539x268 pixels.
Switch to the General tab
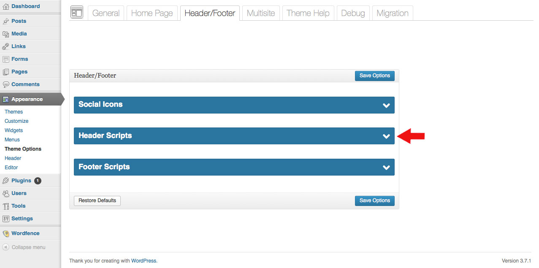[106, 13]
